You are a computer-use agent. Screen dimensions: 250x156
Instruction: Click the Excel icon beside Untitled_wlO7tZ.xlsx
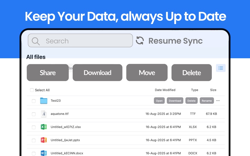click(x=44, y=127)
